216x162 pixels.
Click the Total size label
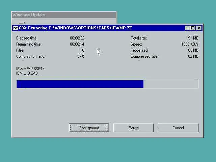139,38
